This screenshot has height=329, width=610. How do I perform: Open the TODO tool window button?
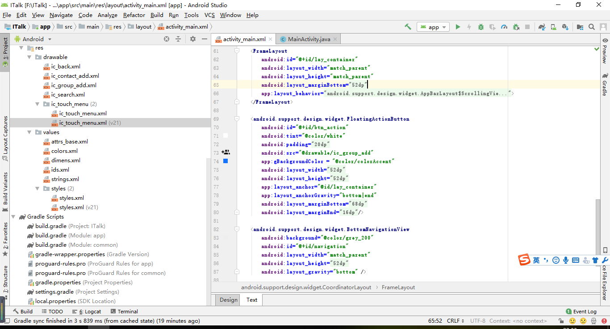tap(53, 311)
